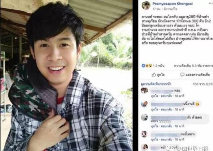Open the post options three-dot menu
Image resolution: width=213 pixels, height=151 pixels.
(211, 4)
